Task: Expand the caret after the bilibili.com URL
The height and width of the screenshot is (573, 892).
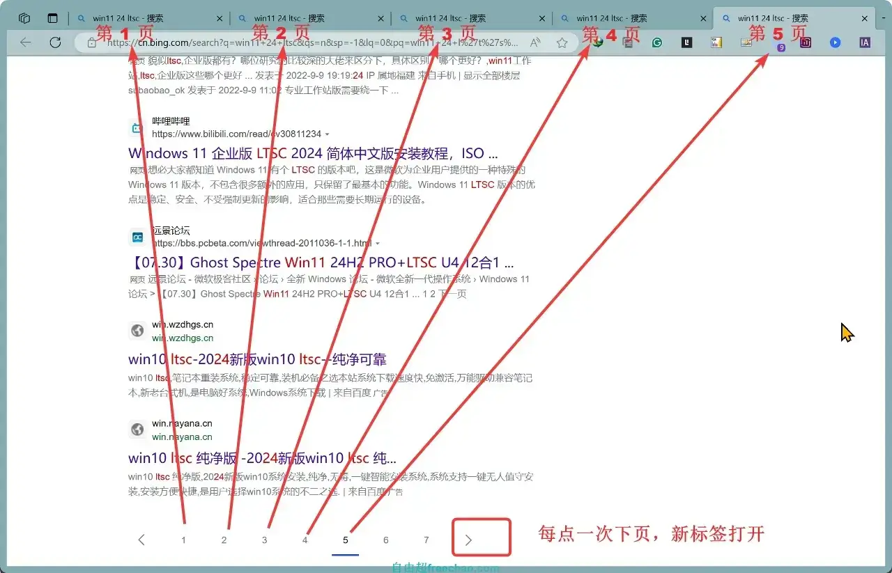Action: 328,134
